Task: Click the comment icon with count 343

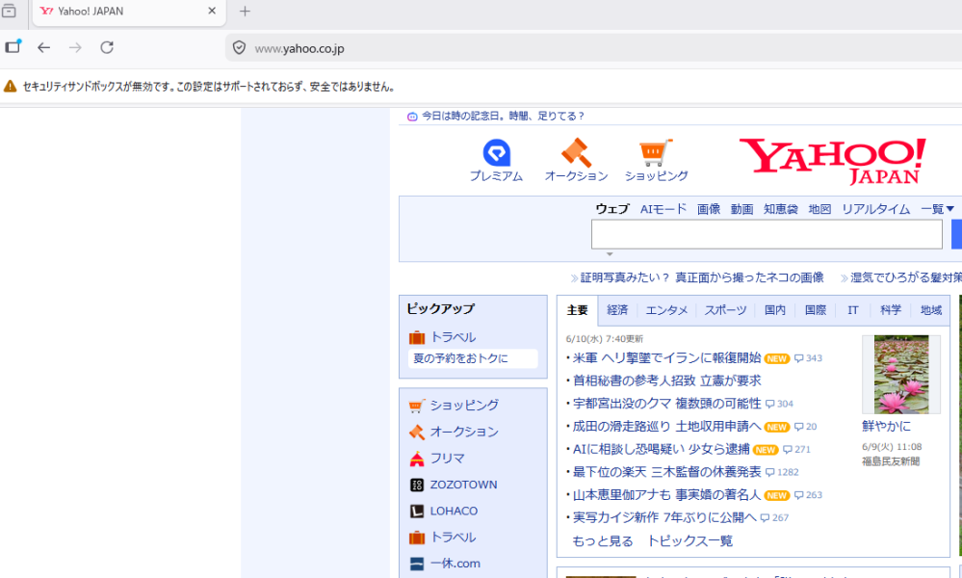Action: [799, 358]
